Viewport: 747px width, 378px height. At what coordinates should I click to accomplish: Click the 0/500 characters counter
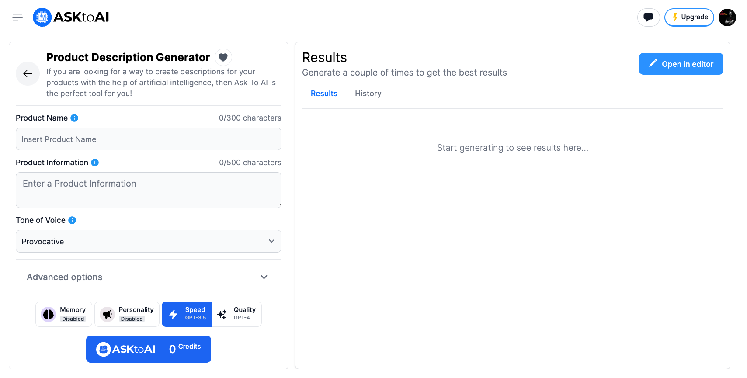point(250,163)
